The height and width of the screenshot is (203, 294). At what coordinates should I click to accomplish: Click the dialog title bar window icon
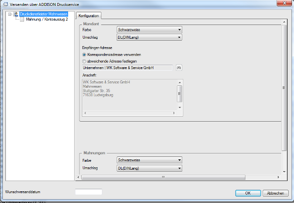(5, 4)
